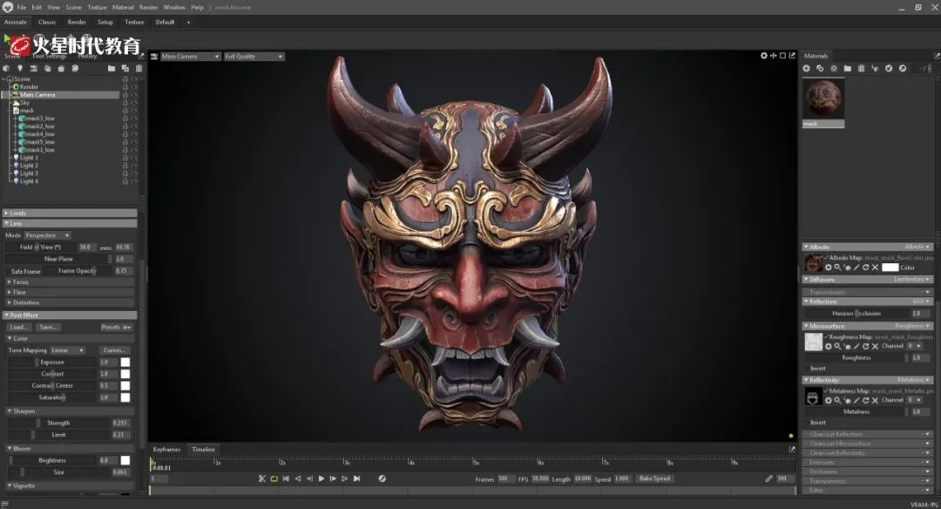Switch to the Animate workspace tab

tap(16, 22)
